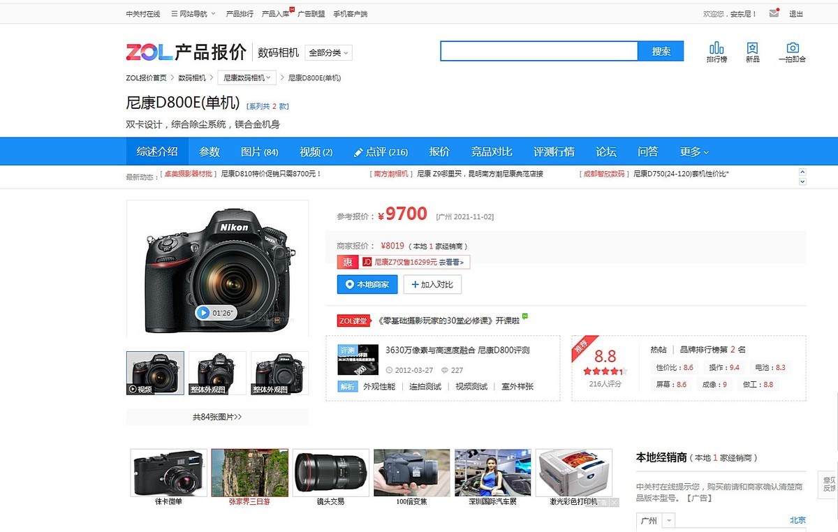The image size is (838, 532).
Task: Click the 本地商家 button
Action: [368, 284]
